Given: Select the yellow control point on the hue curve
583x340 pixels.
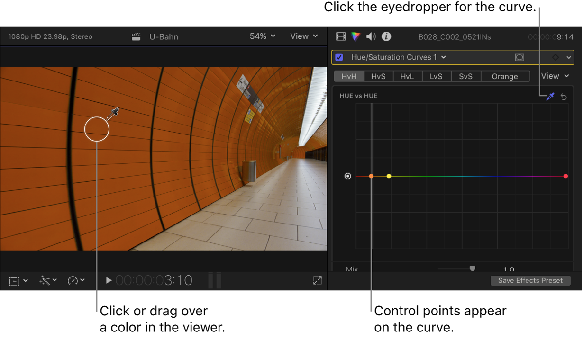Looking at the screenshot, I should (389, 176).
